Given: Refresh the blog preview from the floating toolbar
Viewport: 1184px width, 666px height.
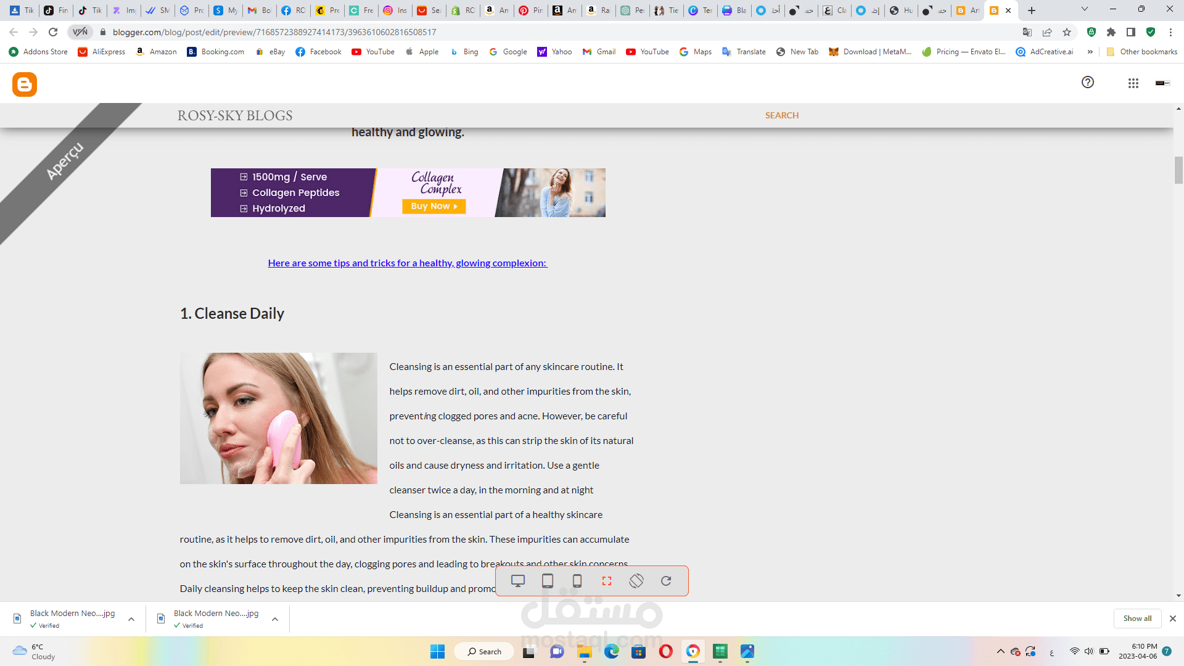Looking at the screenshot, I should [x=666, y=581].
